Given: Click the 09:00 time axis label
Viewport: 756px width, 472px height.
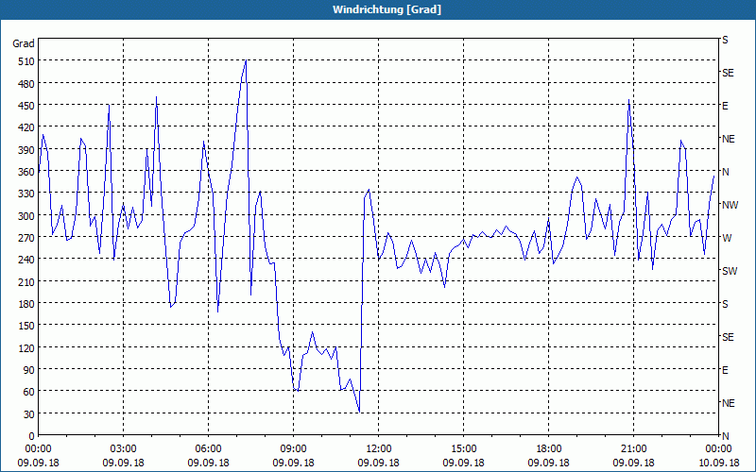Looking at the screenshot, I should [293, 449].
